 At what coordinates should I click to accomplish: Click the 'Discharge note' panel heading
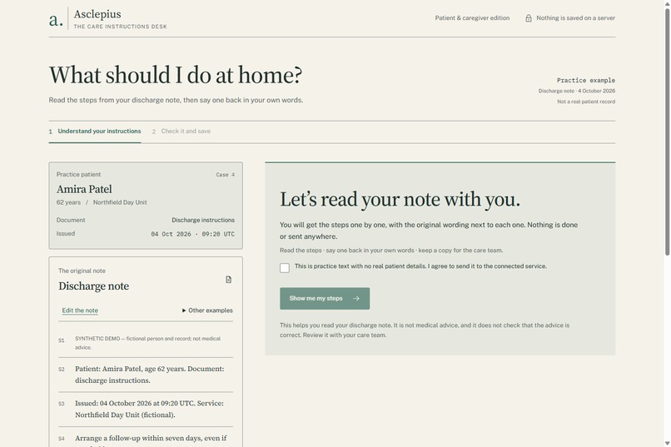[94, 286]
